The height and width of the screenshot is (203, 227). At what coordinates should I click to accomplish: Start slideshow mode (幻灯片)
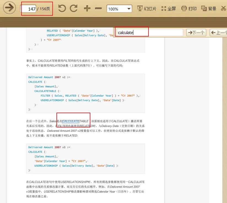147,9
